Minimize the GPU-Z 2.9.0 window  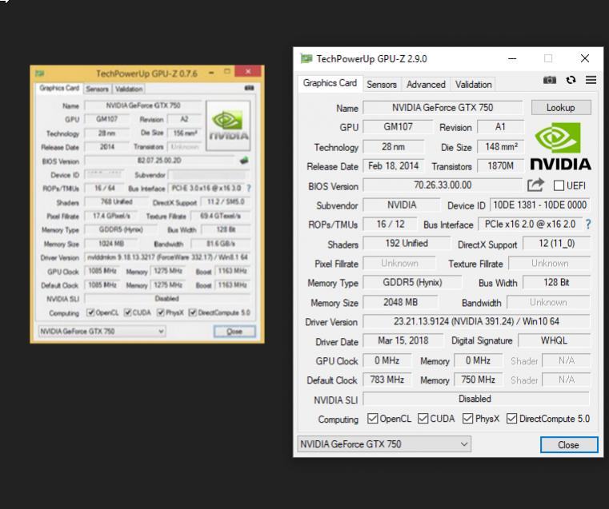(x=512, y=59)
